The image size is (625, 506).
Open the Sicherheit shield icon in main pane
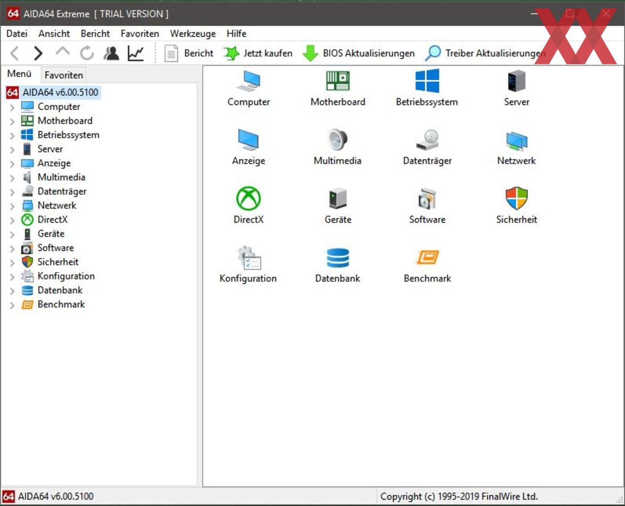point(517,199)
